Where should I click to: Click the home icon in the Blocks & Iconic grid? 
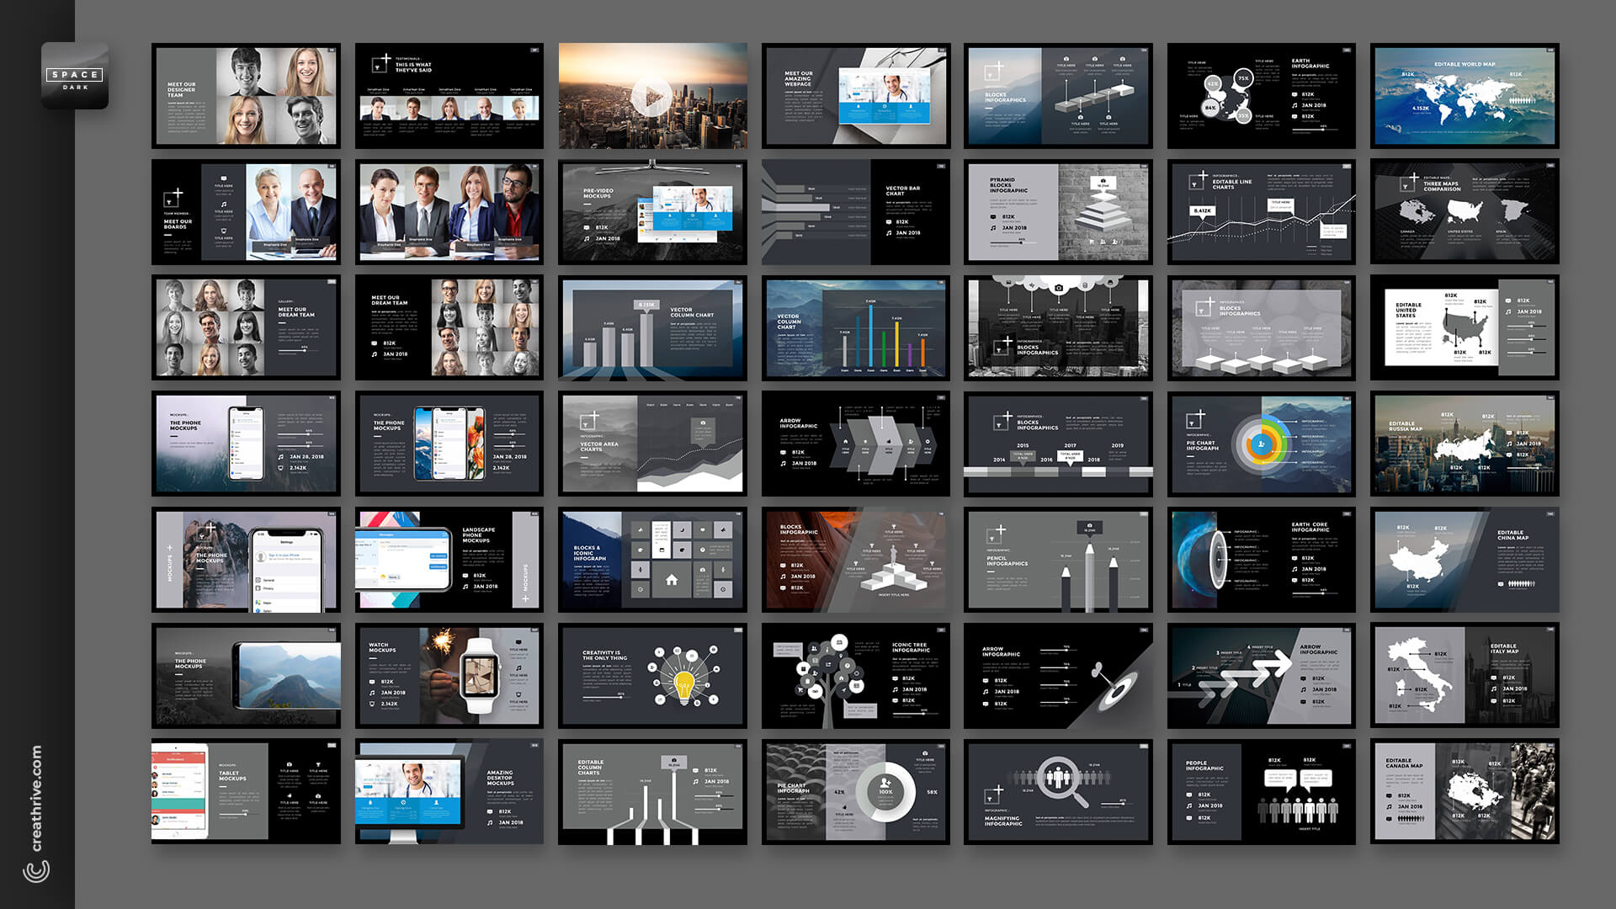click(672, 579)
